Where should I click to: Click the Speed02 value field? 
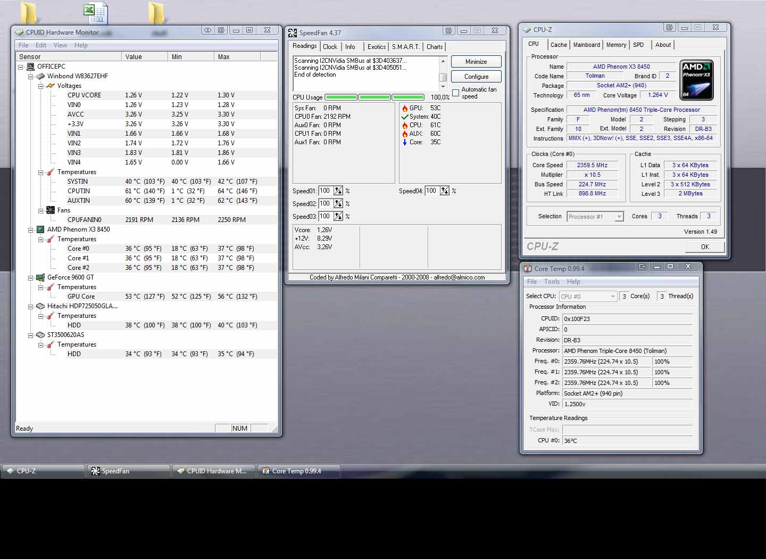coord(326,204)
